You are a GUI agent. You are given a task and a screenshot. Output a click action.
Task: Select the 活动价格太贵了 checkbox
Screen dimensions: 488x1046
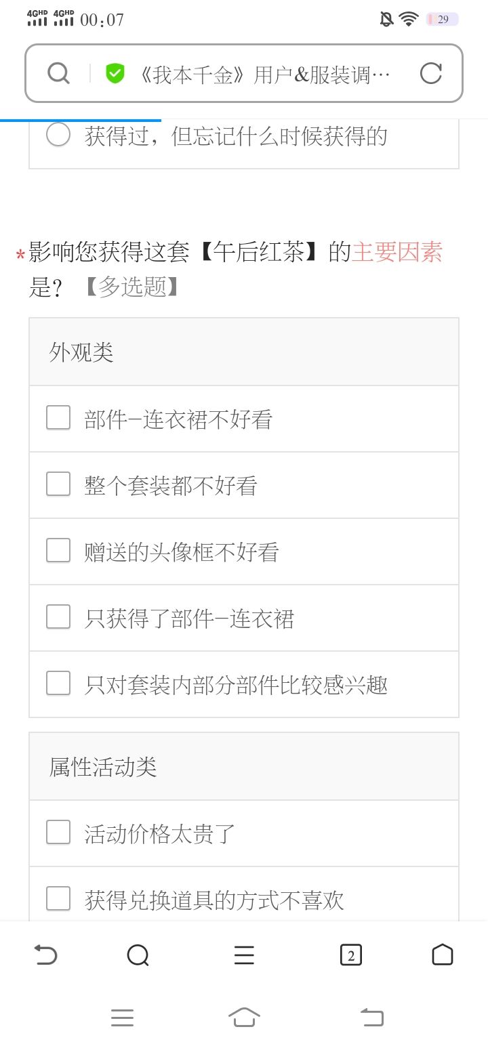58,833
